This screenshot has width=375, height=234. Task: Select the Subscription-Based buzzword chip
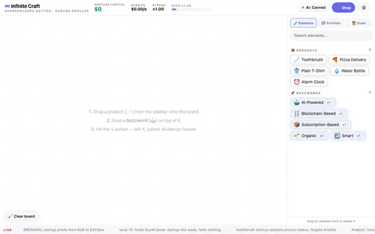coord(321,125)
